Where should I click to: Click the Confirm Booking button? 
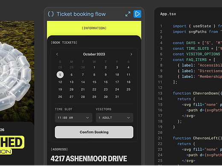94,132
